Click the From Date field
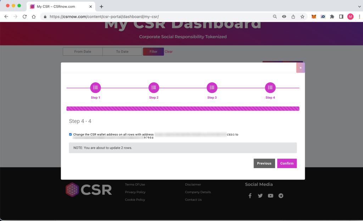Screen dimensions: 363x221 click(83, 51)
